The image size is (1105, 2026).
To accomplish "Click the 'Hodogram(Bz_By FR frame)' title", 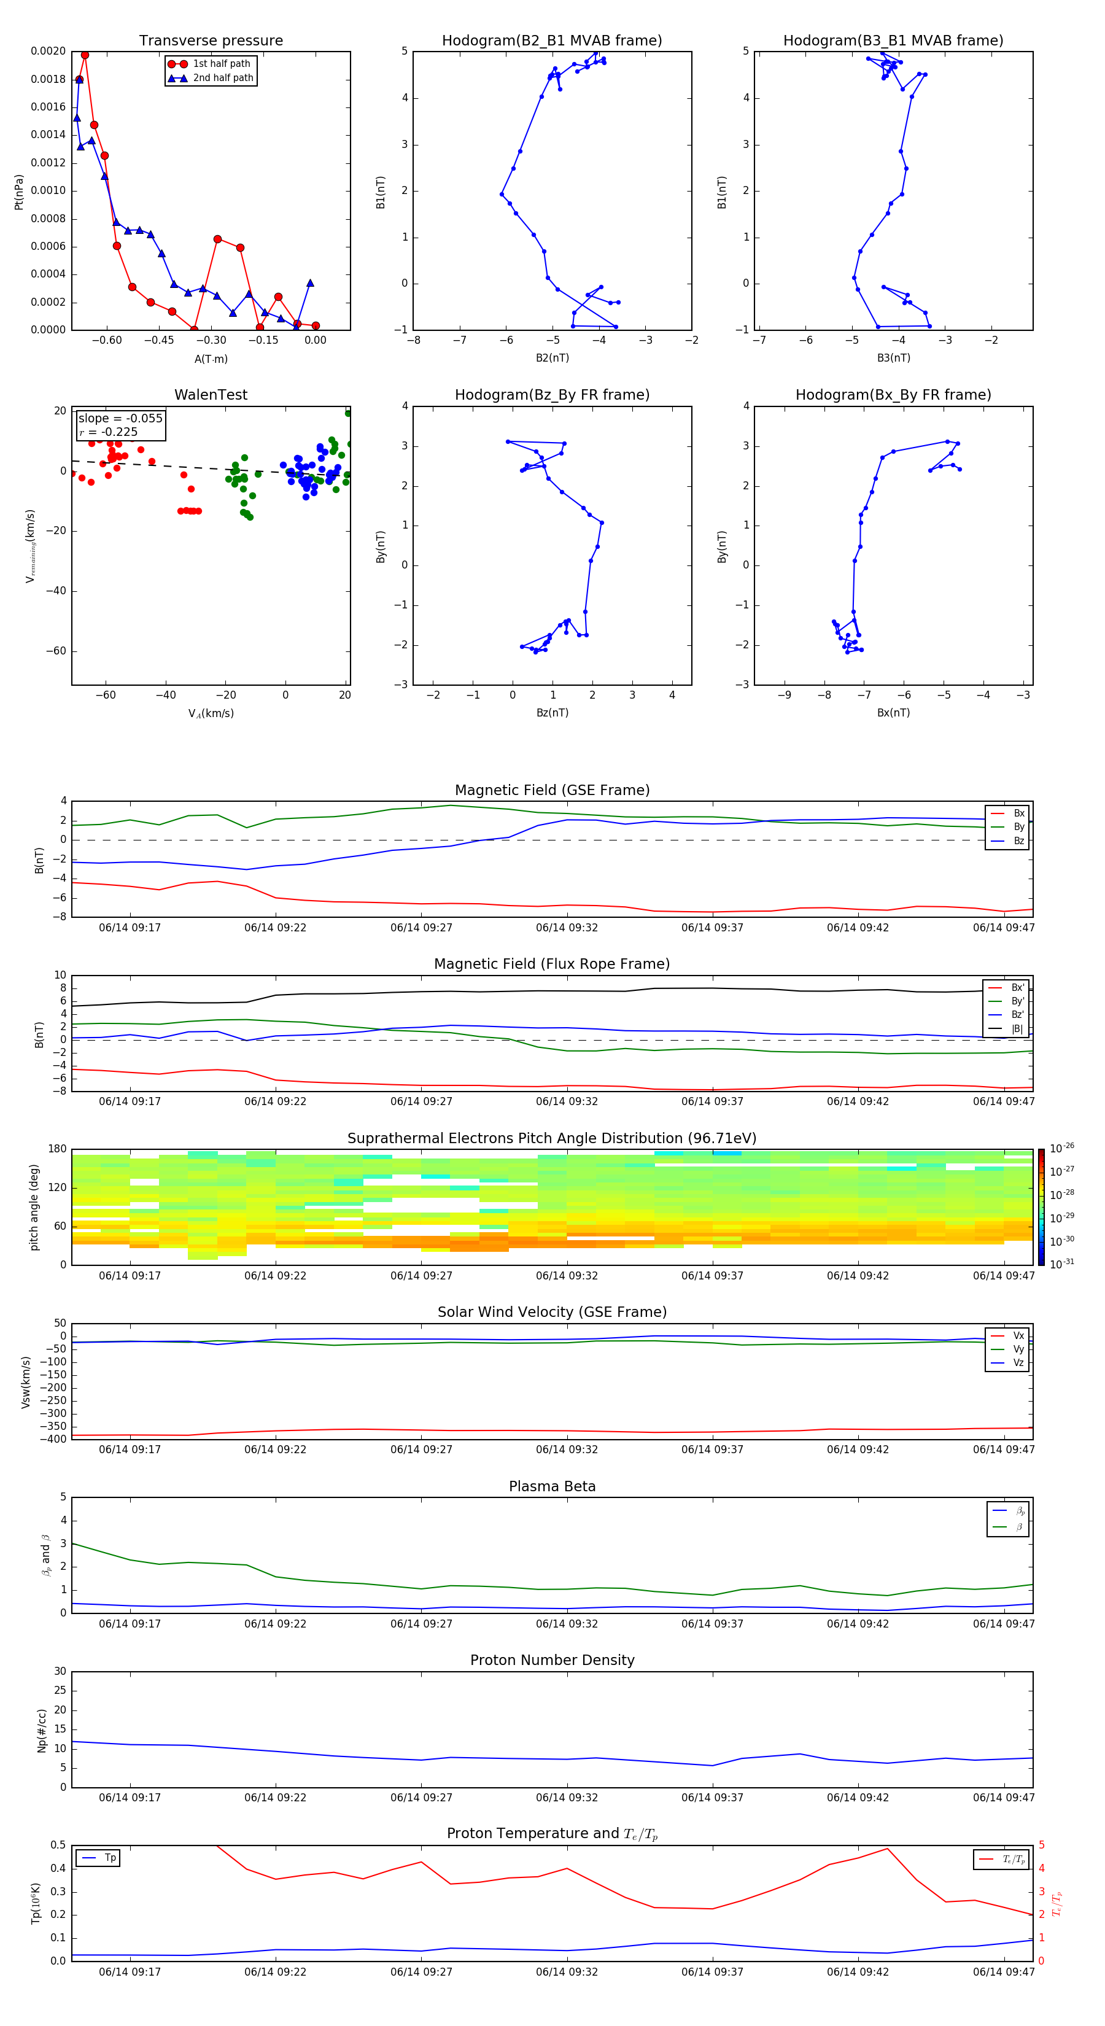I will (x=552, y=395).
